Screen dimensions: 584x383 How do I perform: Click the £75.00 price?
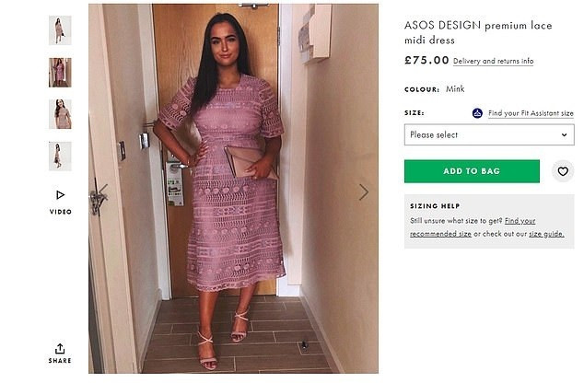click(426, 61)
